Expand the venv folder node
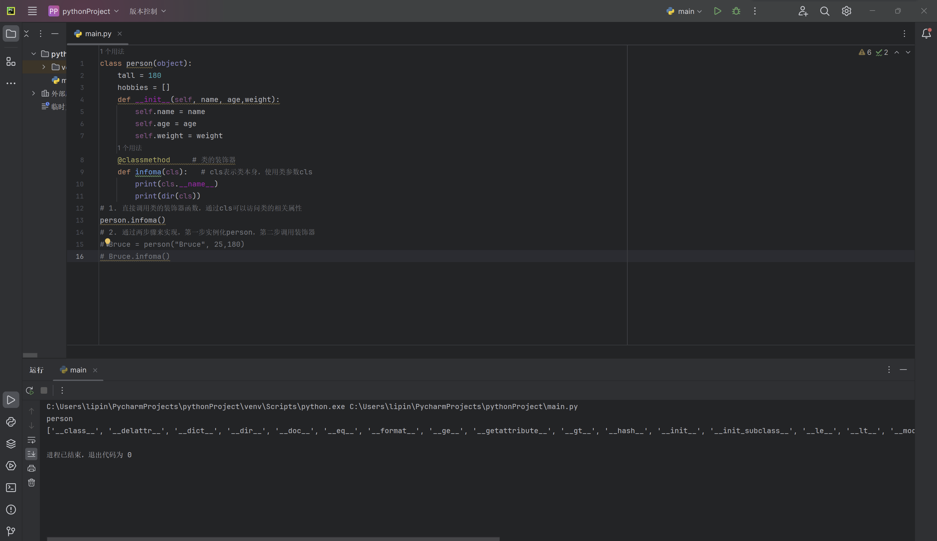Image resolution: width=937 pixels, height=541 pixels. coord(44,67)
